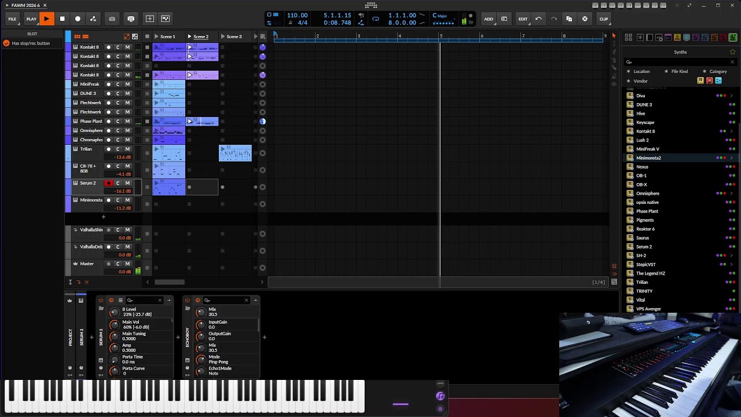
Task: Open the EDIT menu
Action: click(x=523, y=19)
